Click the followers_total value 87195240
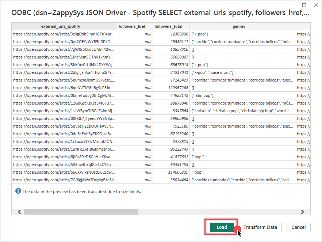 tap(171, 134)
